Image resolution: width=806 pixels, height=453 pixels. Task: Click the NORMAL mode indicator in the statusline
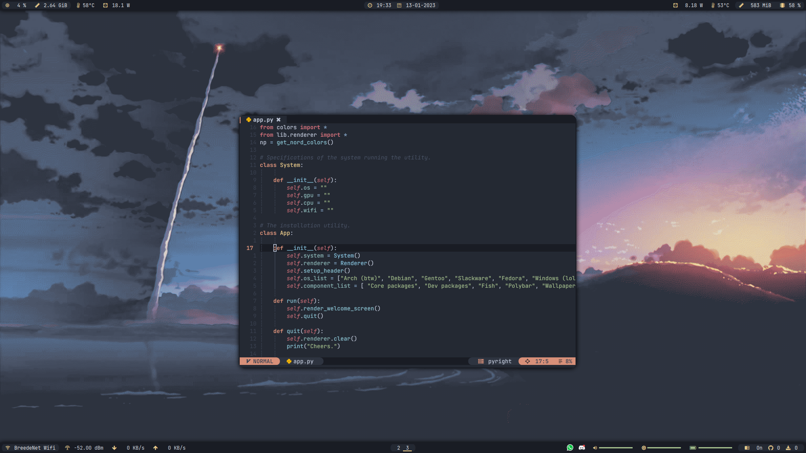260,361
